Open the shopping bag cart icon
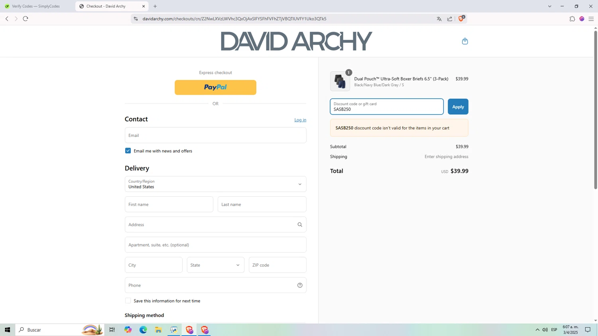 tap(465, 41)
